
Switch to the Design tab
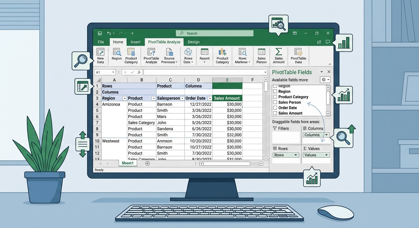pyautogui.click(x=193, y=42)
